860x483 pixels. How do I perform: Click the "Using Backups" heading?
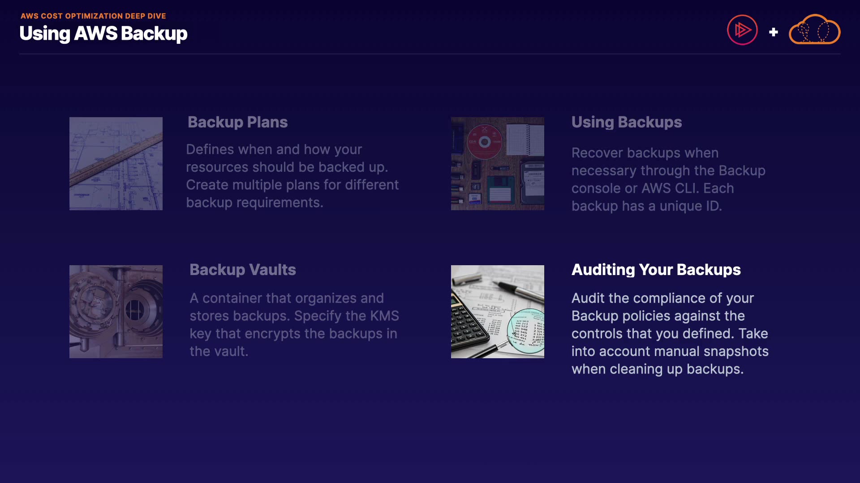(x=626, y=122)
